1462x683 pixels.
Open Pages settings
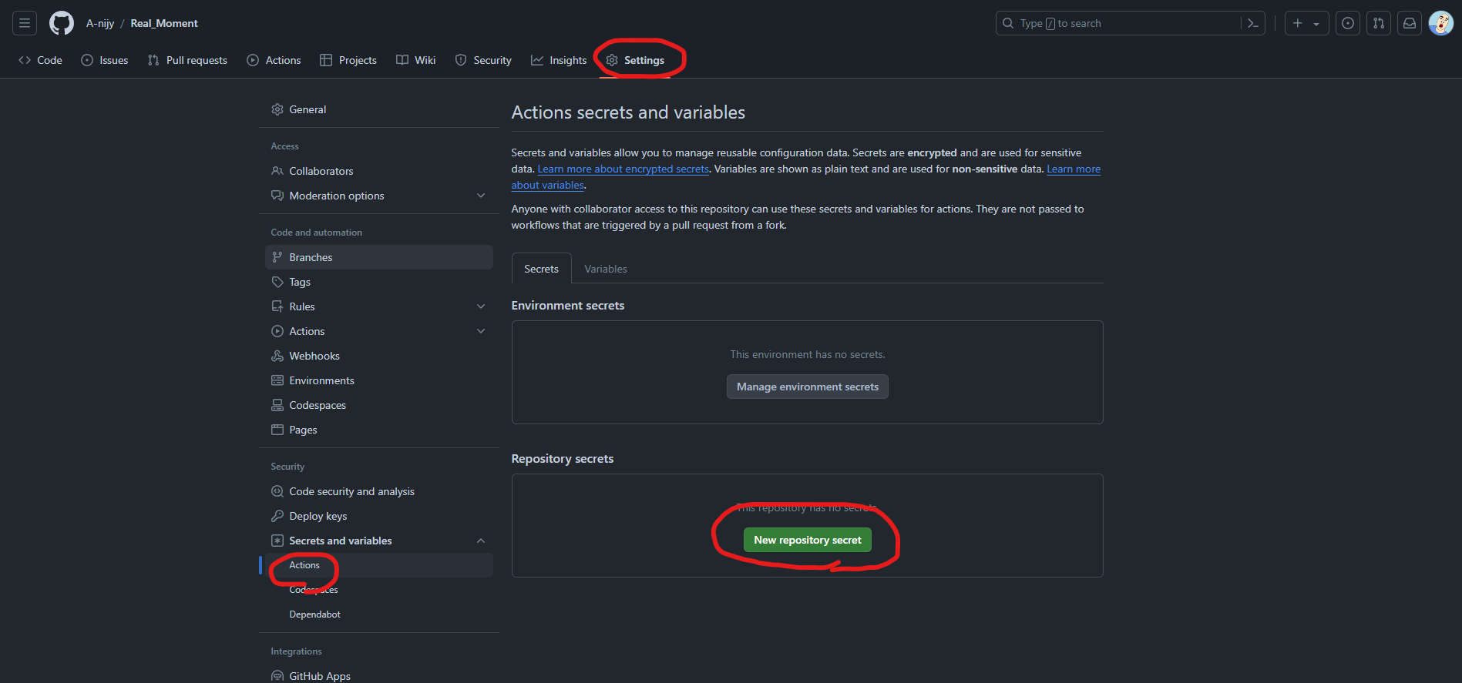click(x=379, y=430)
